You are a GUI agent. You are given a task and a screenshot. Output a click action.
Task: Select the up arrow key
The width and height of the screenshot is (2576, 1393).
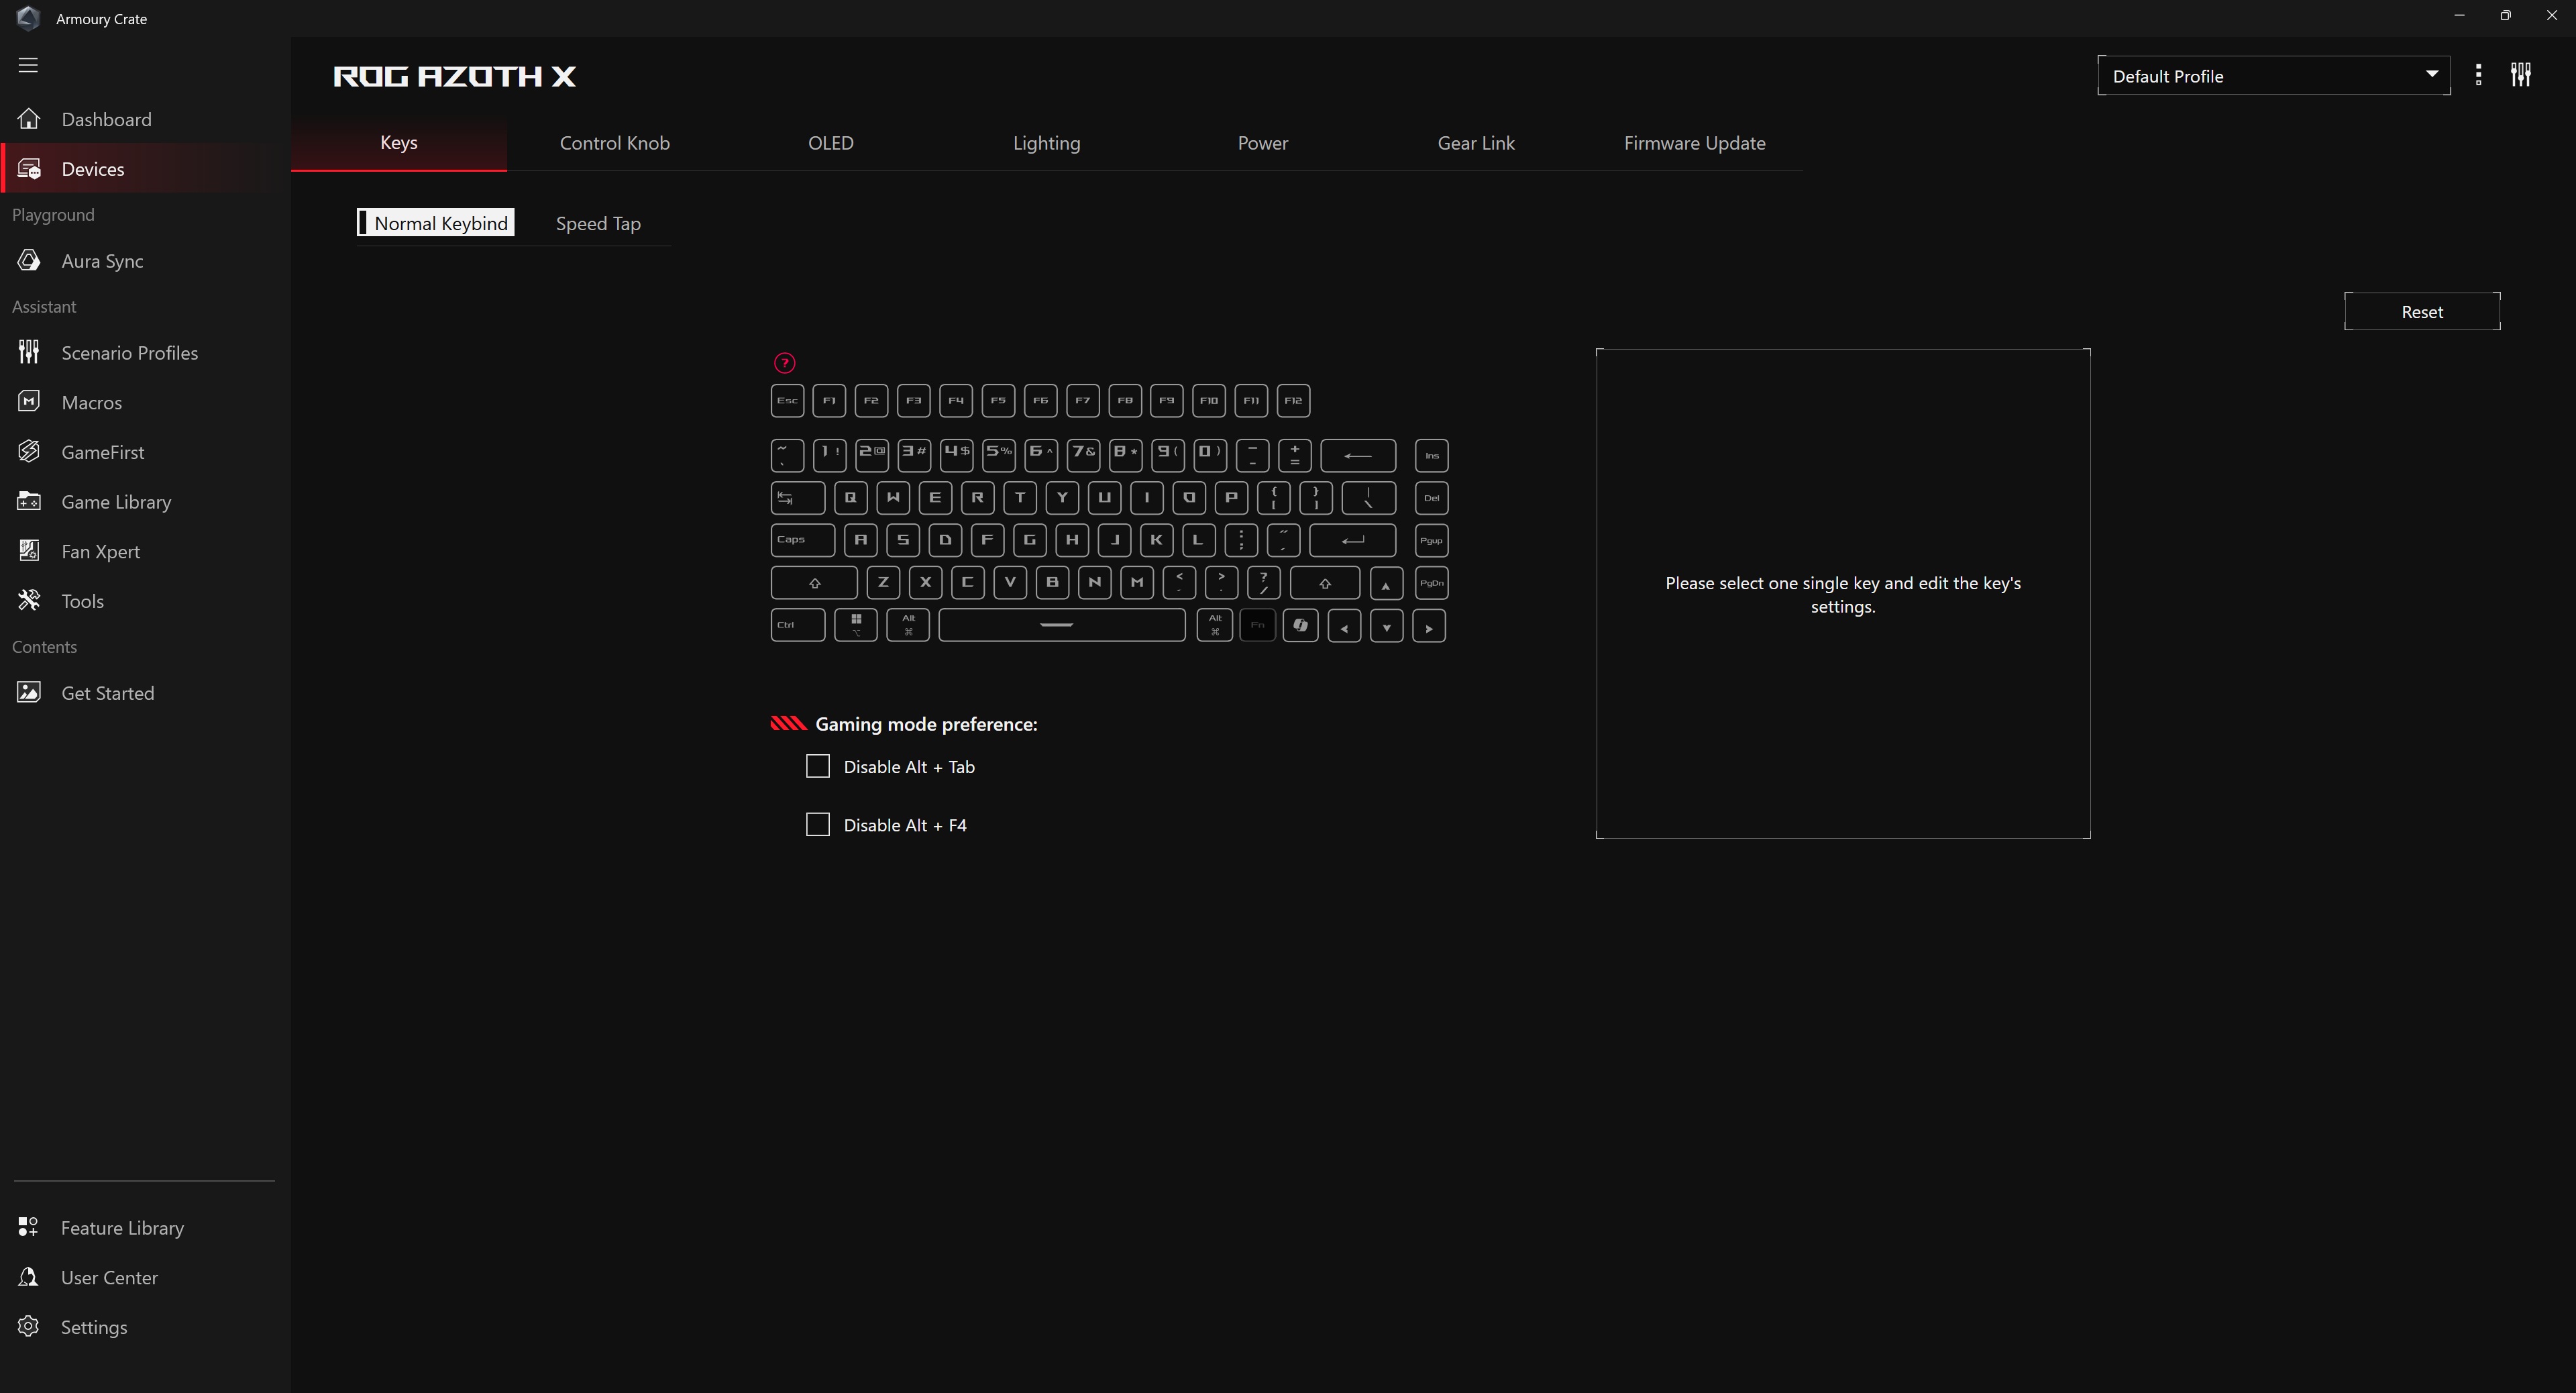1386,584
